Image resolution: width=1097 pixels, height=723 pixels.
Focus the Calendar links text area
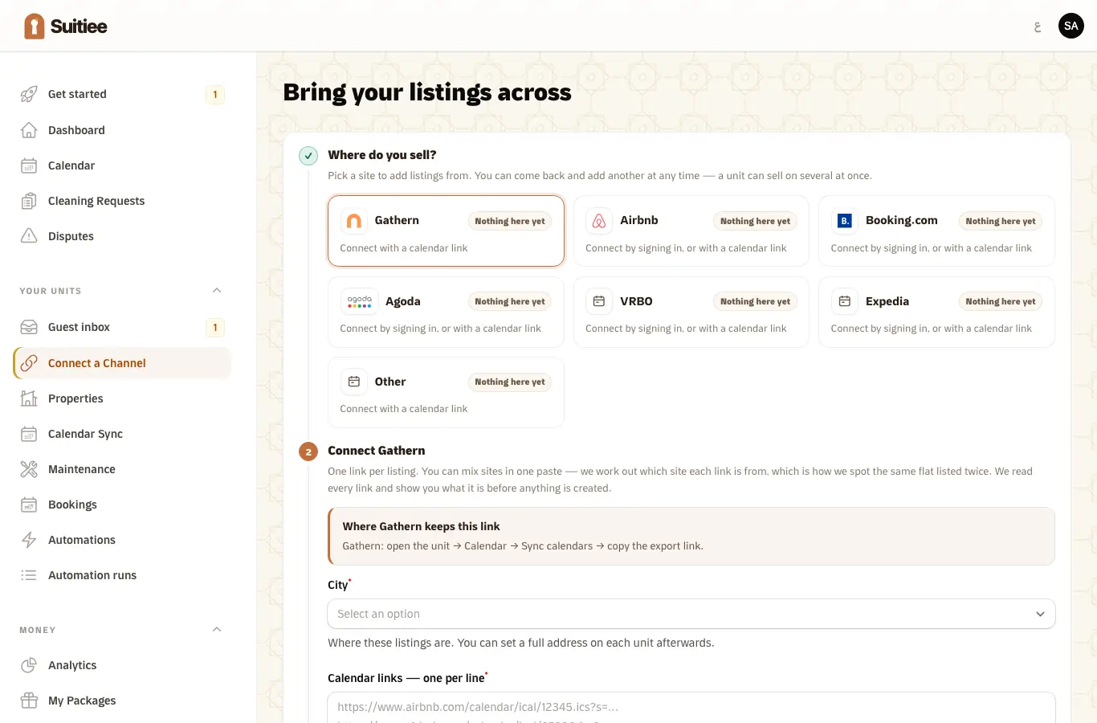coord(691,708)
